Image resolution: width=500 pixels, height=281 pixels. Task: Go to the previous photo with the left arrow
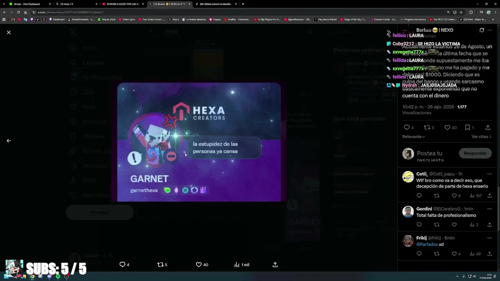pos(9,140)
